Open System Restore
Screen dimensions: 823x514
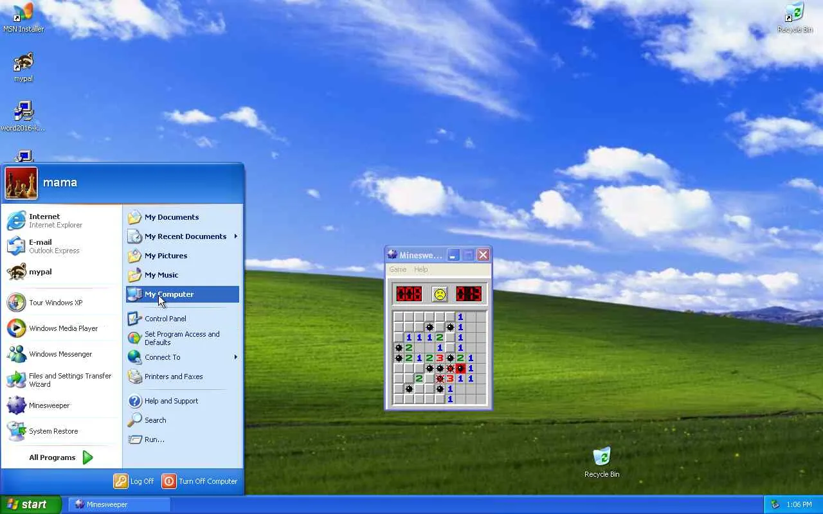click(62, 431)
